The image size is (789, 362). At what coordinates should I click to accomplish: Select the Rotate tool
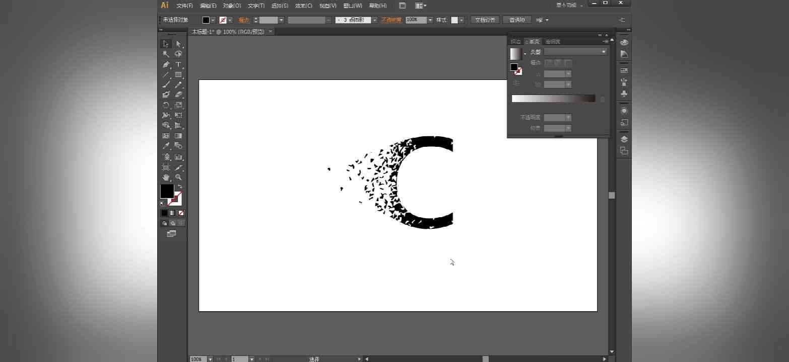pos(166,105)
